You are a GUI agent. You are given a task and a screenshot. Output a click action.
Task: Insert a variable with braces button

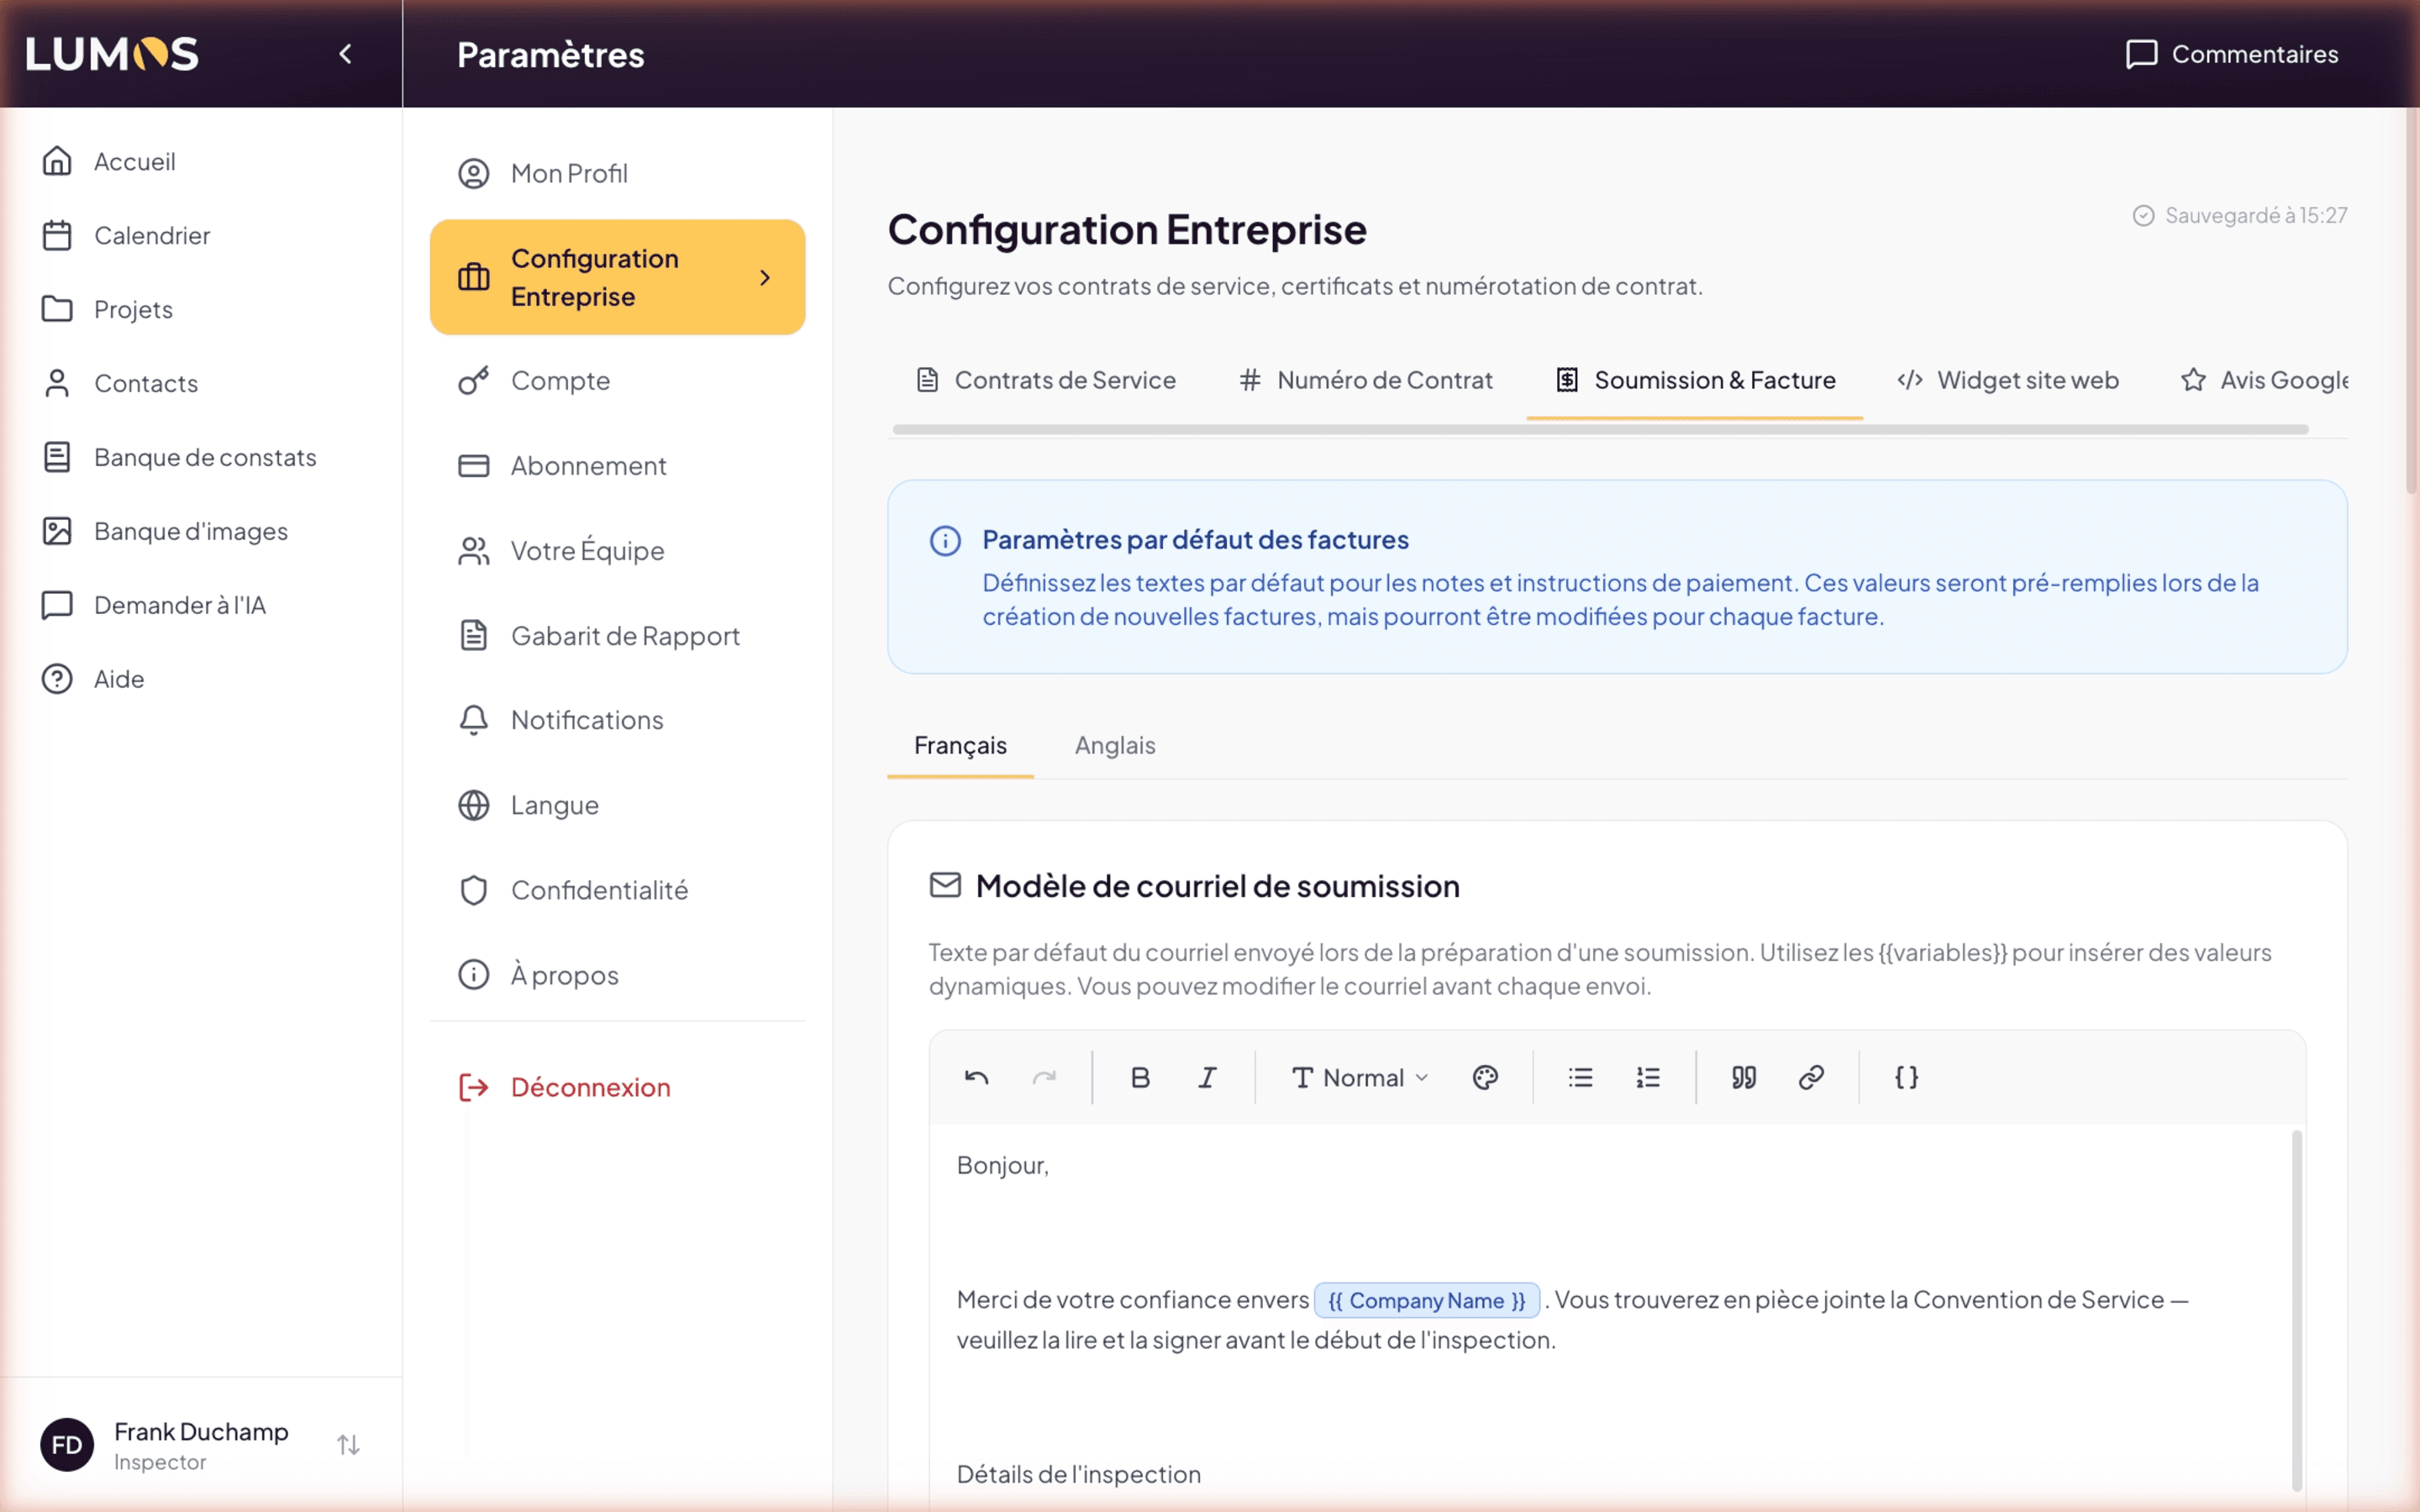click(1906, 1077)
